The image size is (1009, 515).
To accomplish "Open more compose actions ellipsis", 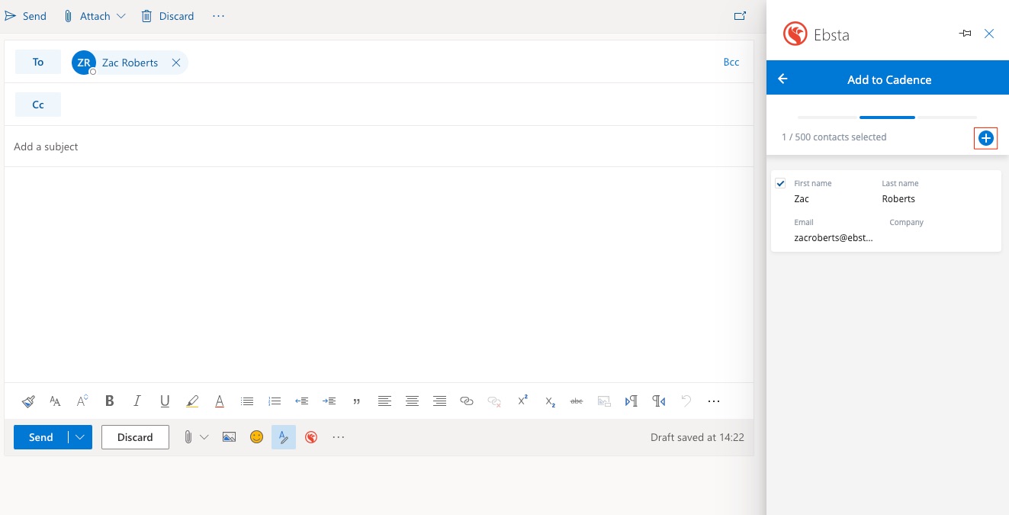I will point(339,437).
